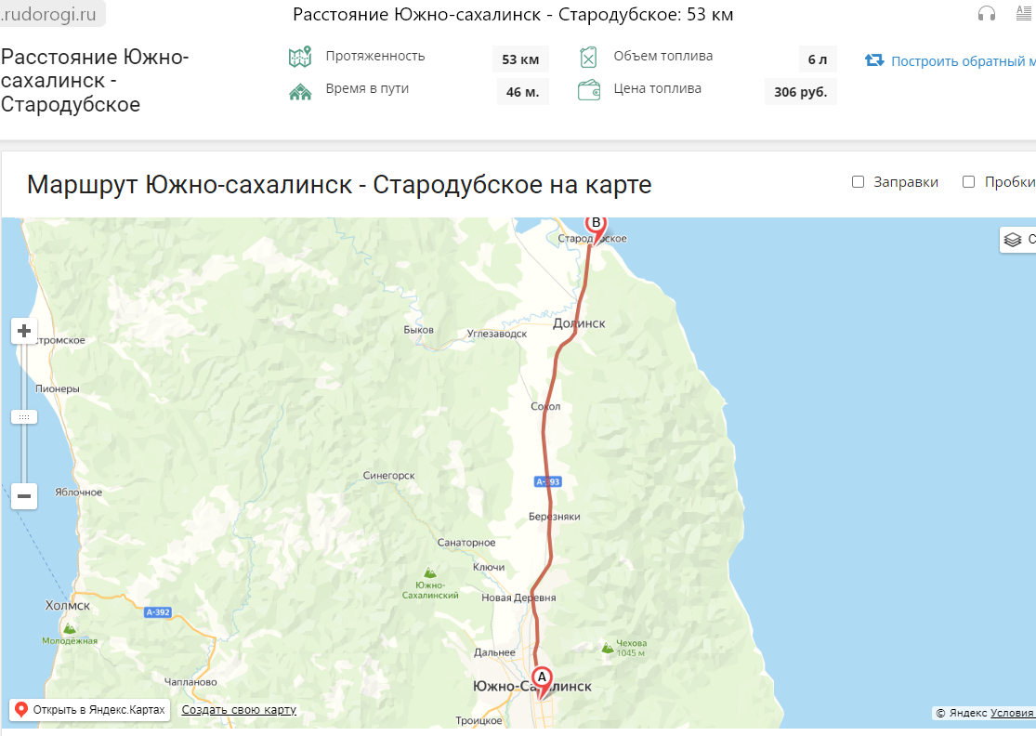Image resolution: width=1036 pixels, height=736 pixels.
Task: Zoom in the map with plus button
Action: click(x=24, y=331)
